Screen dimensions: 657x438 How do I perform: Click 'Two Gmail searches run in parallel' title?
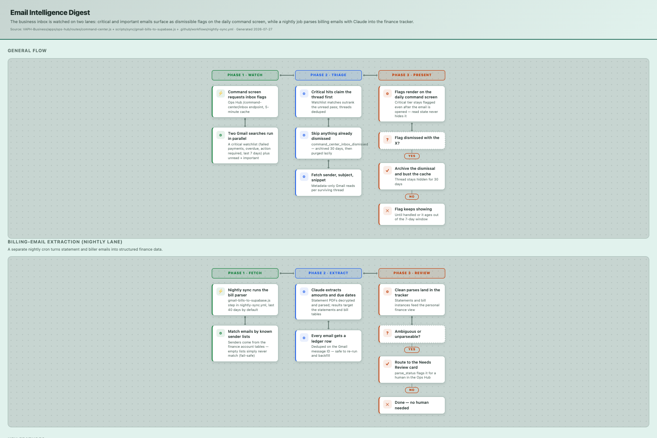point(250,136)
